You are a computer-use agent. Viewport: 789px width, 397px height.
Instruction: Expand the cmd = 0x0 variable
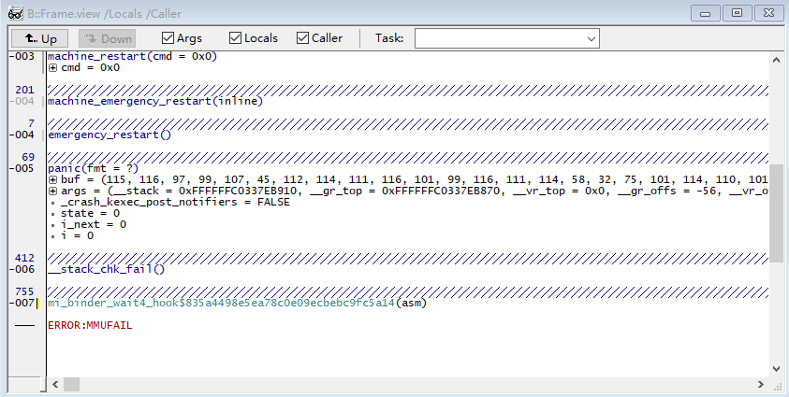pos(52,67)
